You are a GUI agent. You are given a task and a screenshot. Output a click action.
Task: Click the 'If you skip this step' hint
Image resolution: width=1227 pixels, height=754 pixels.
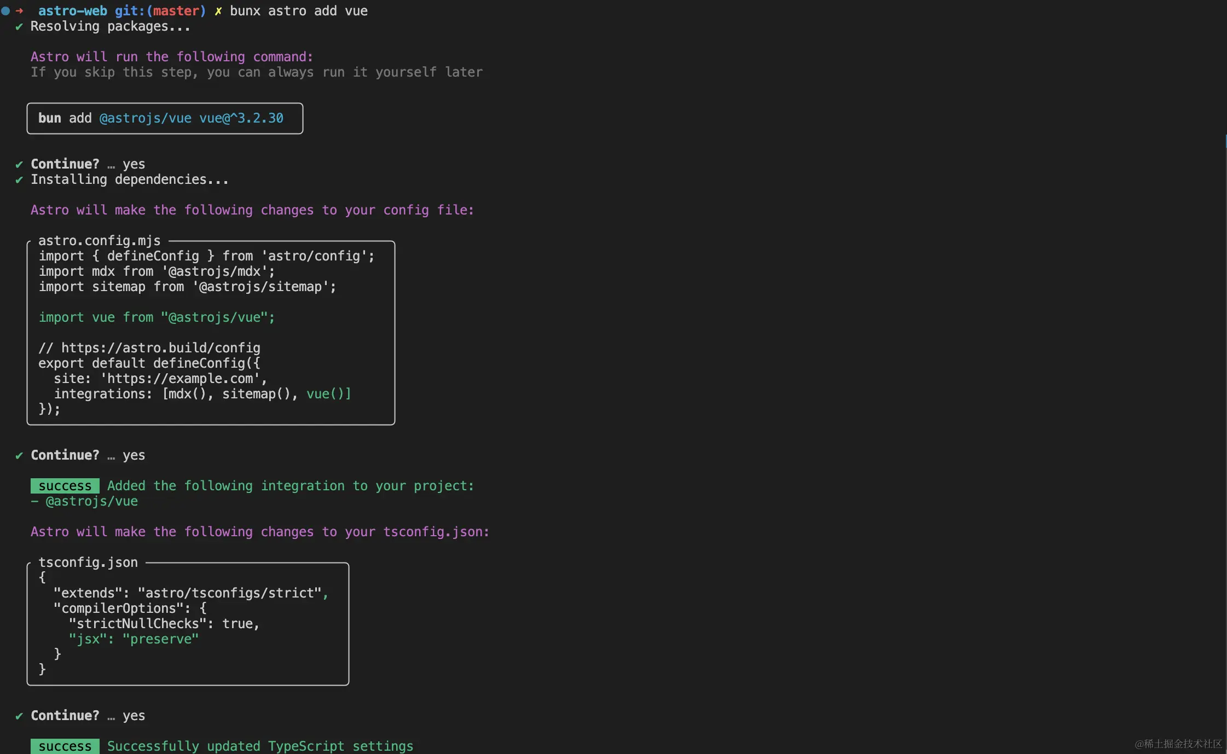(257, 72)
